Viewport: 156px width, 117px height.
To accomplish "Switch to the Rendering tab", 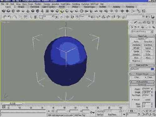I will (x=130, y=7).
